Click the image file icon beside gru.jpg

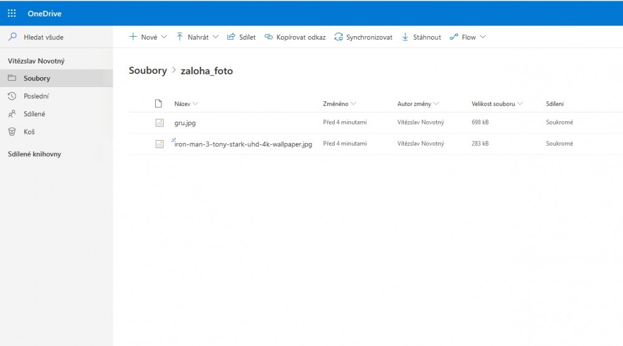click(159, 123)
